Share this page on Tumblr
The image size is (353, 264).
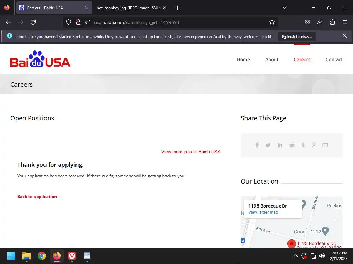pos(303,145)
